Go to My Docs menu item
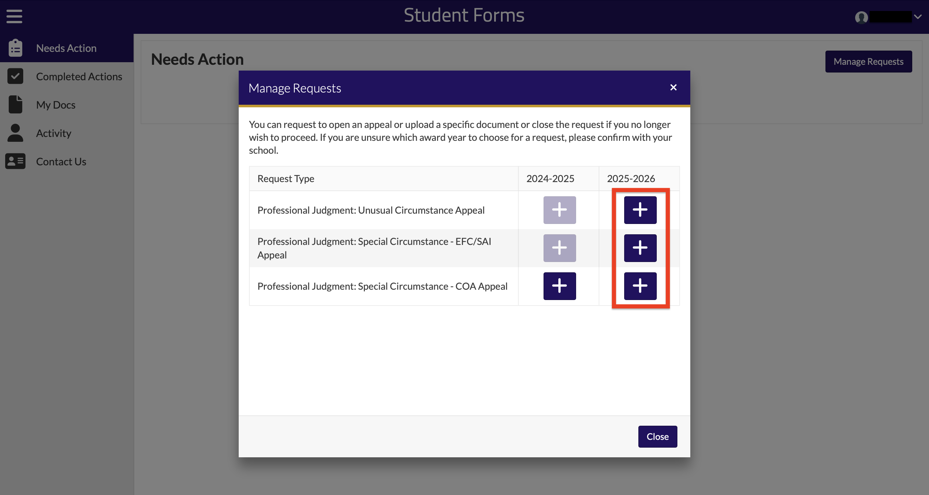Screen dimensions: 929x495 [x=56, y=105]
